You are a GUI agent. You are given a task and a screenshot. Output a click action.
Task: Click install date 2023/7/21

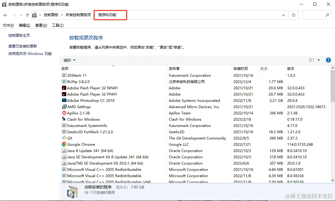242,144
